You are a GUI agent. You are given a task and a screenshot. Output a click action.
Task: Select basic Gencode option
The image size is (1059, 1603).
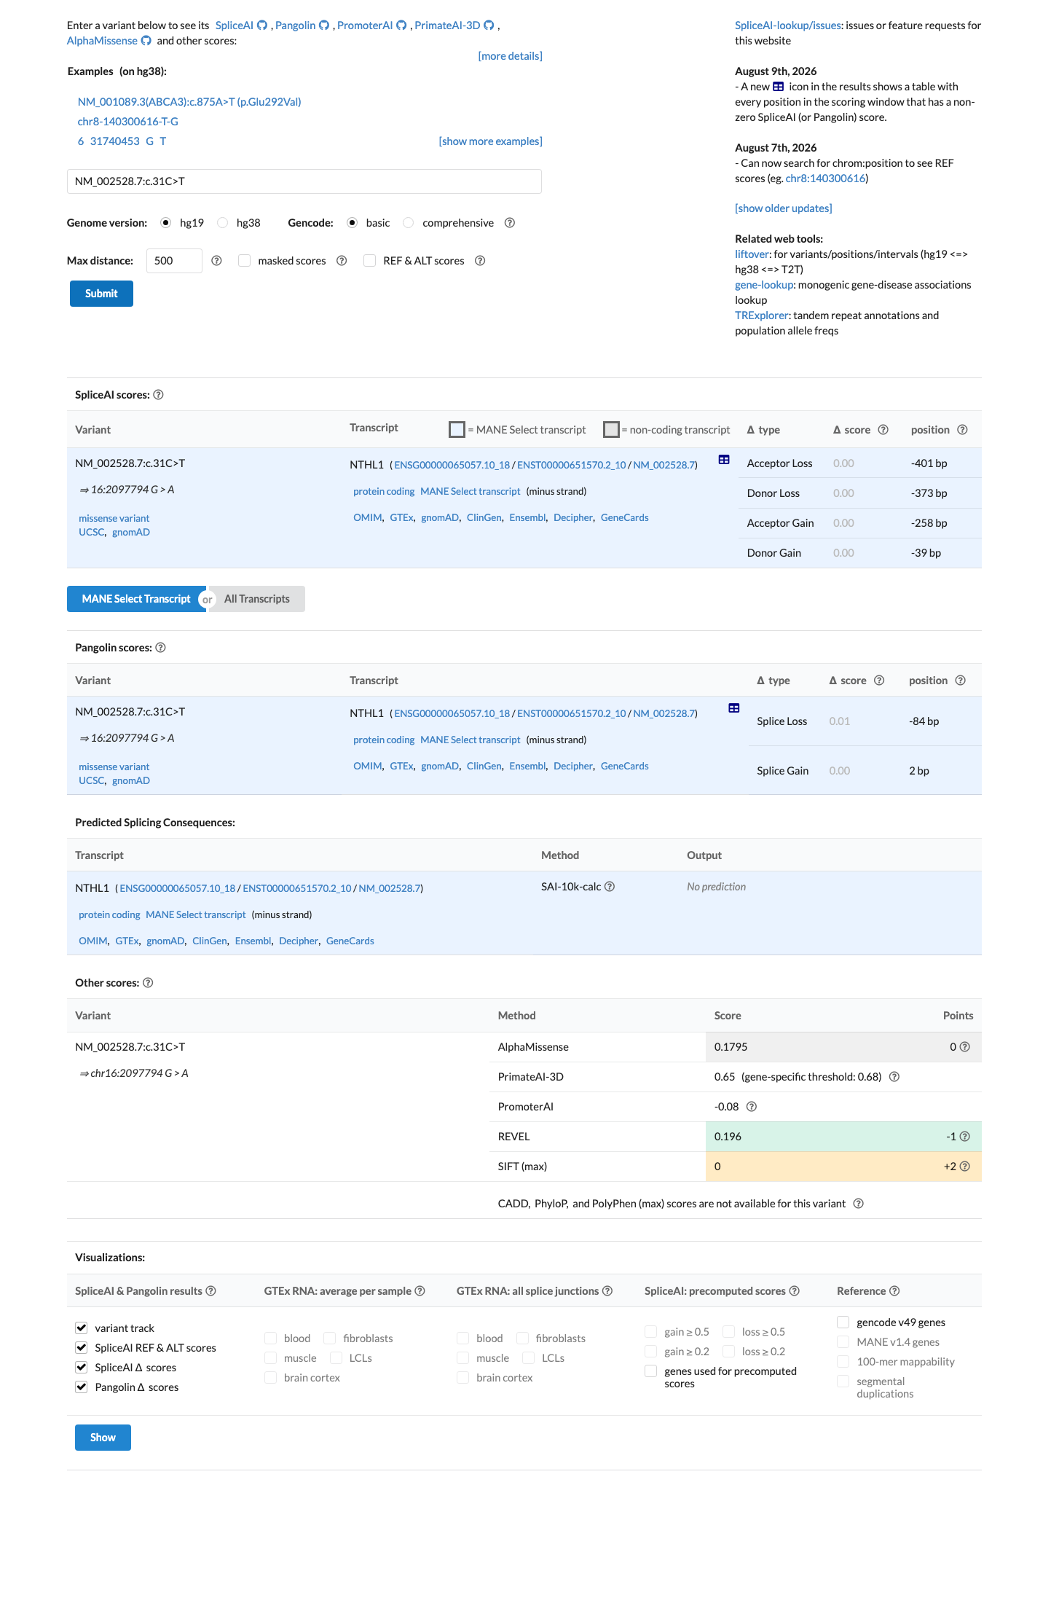[353, 223]
